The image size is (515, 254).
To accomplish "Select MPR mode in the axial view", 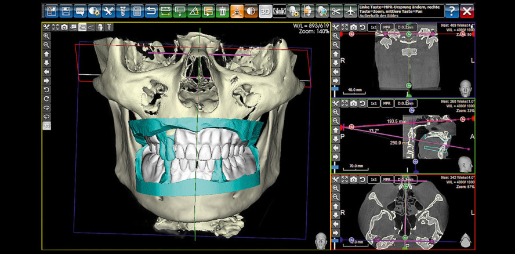I will (x=387, y=180).
